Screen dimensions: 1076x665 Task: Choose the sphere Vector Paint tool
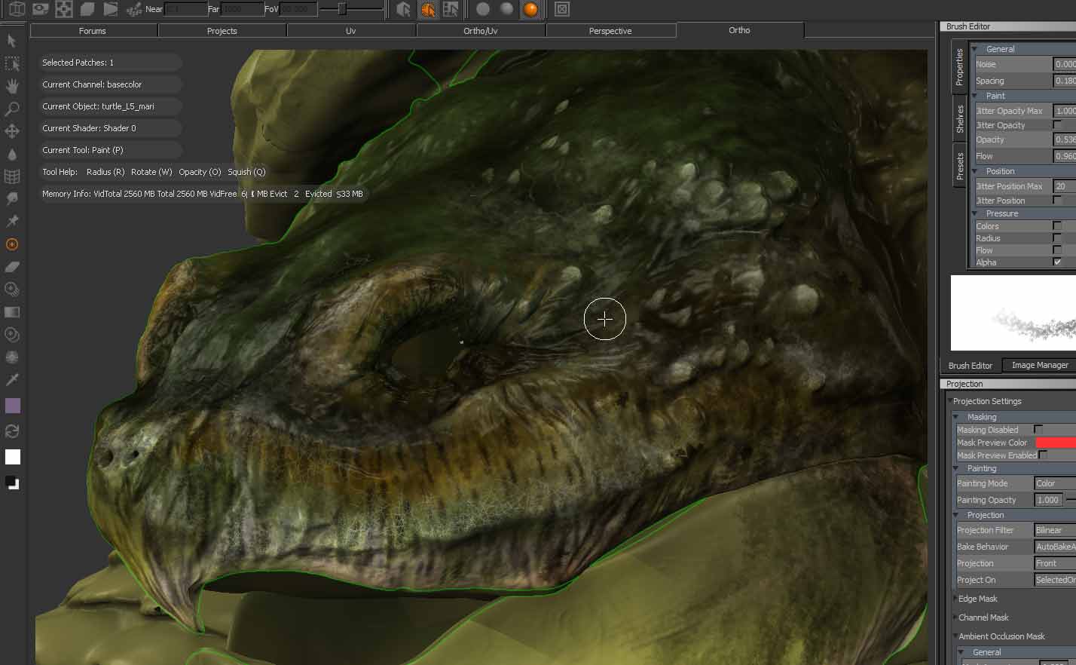click(x=12, y=357)
